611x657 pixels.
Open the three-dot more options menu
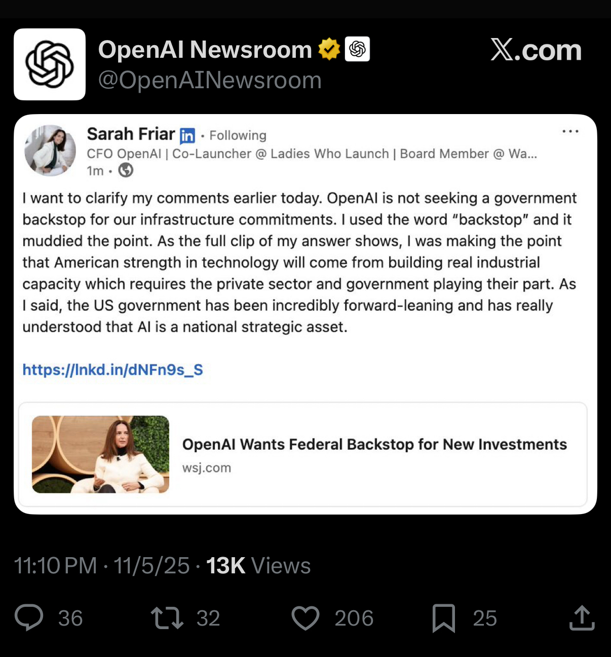click(x=570, y=132)
